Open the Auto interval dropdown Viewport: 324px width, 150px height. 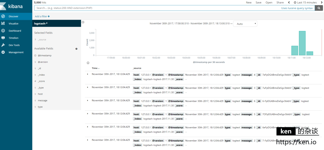point(245,24)
